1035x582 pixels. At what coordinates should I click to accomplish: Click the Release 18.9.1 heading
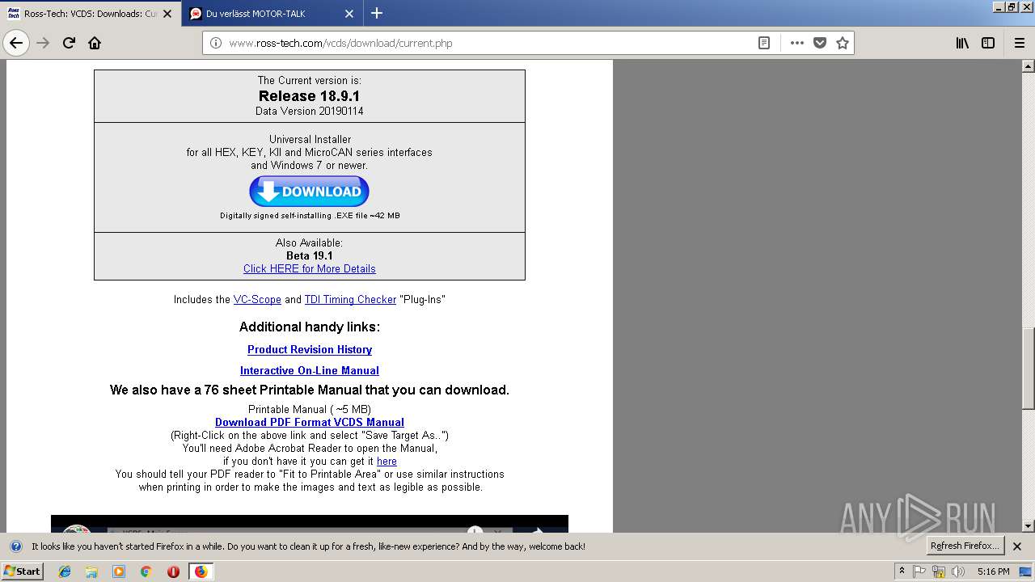(x=310, y=95)
